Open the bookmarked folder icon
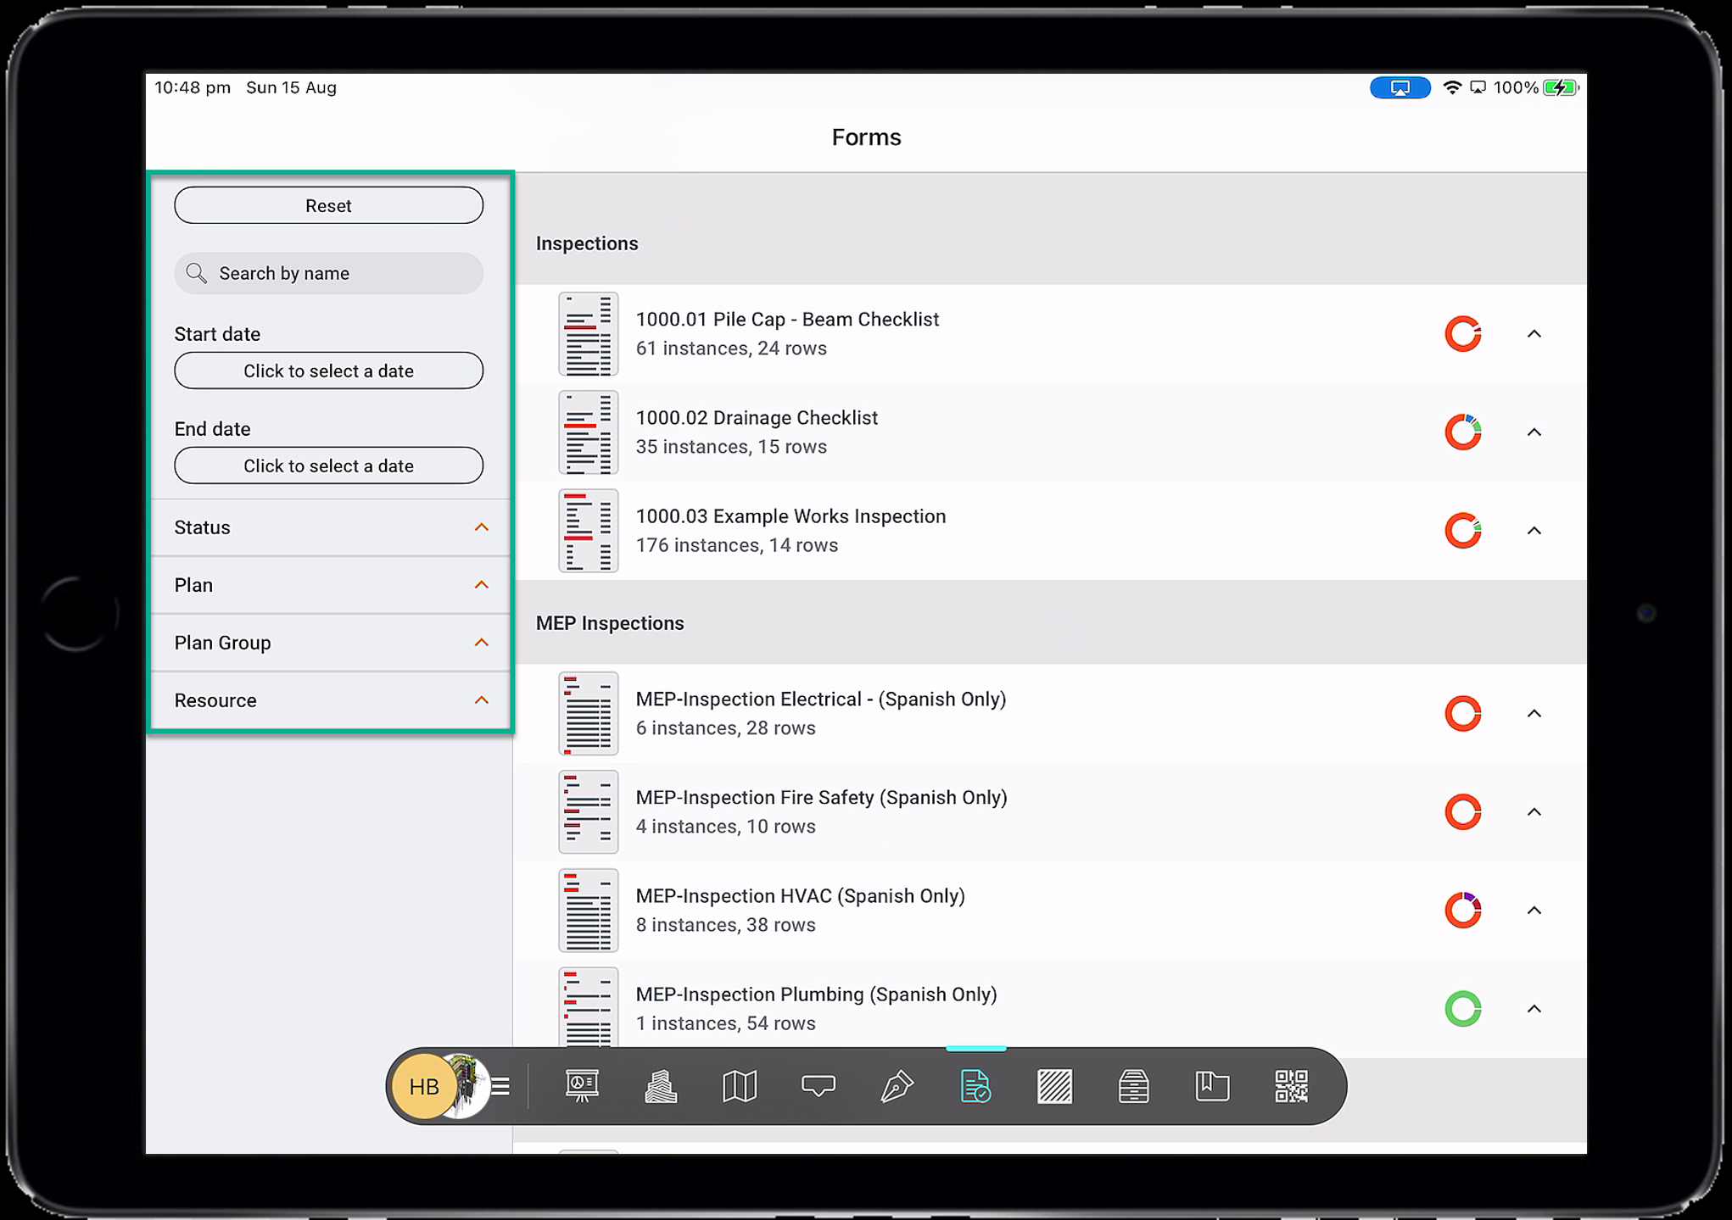This screenshot has height=1220, width=1732. [x=1212, y=1086]
